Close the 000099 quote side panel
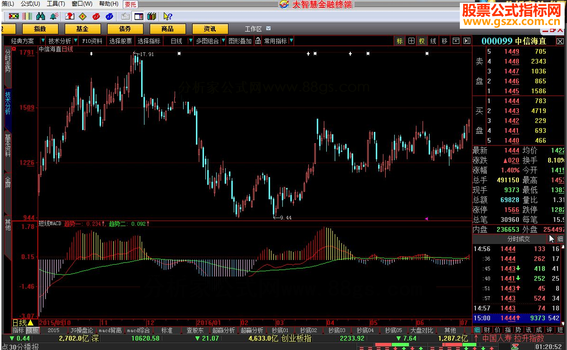Screen dimensions: 567x350 560,41
